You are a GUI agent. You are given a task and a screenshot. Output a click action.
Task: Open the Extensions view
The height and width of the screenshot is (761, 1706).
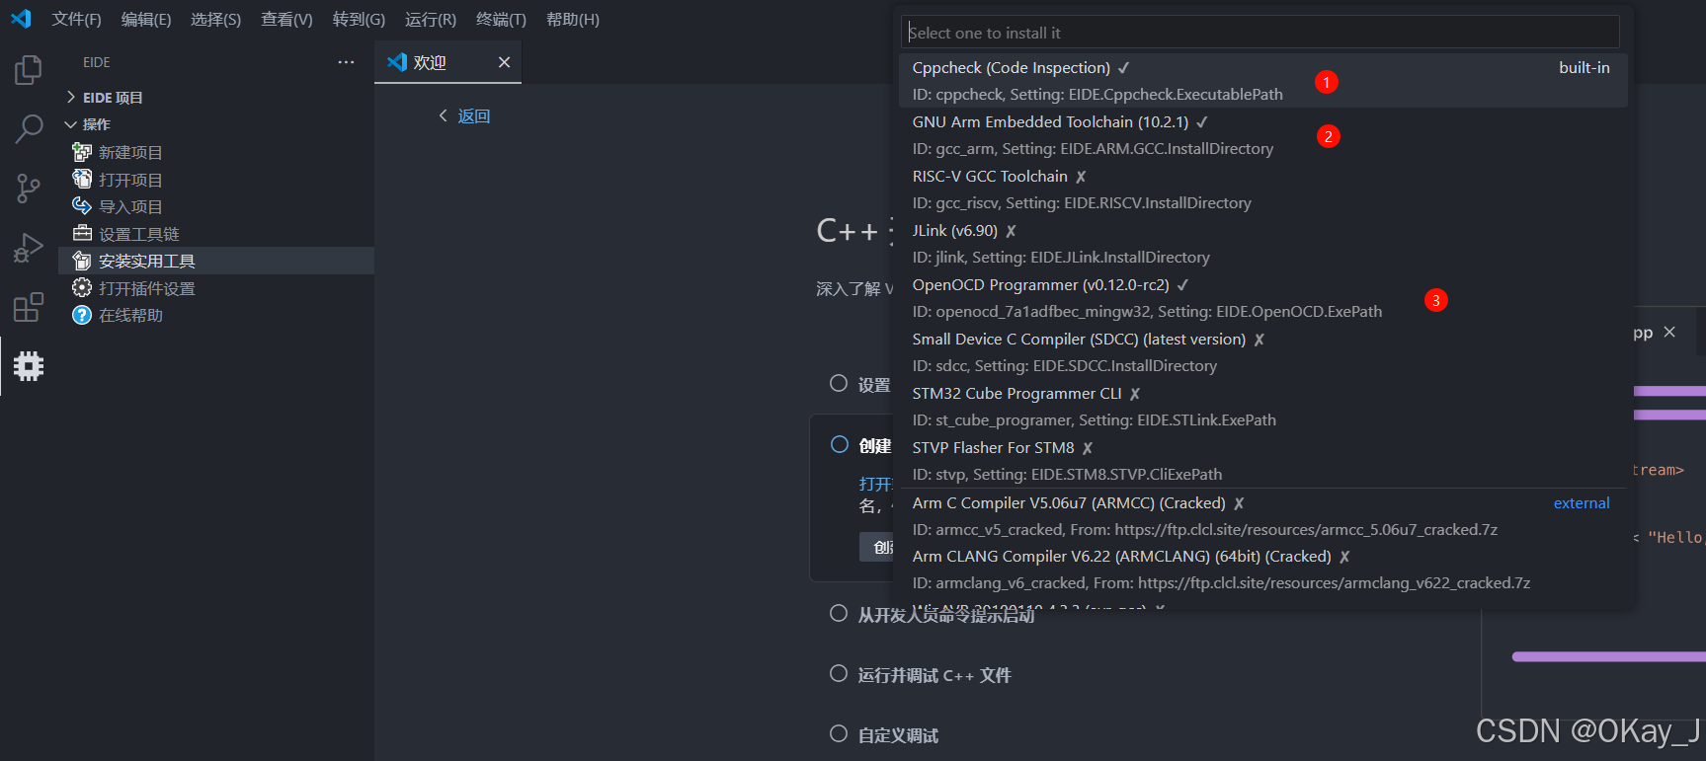(x=29, y=307)
